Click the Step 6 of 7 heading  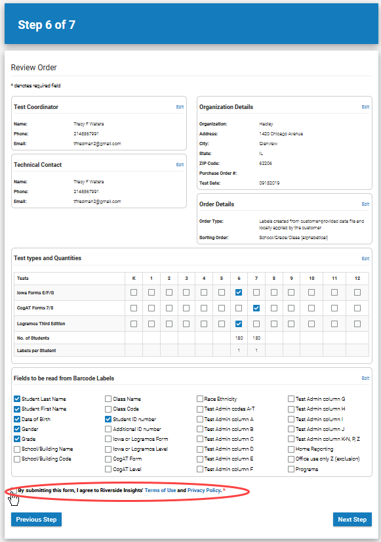[47, 24]
